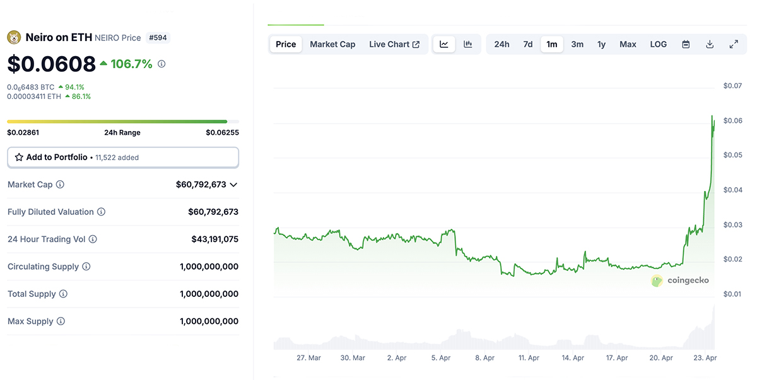
Task: Click the BTC price conversion line
Action: pyautogui.click(x=45, y=87)
